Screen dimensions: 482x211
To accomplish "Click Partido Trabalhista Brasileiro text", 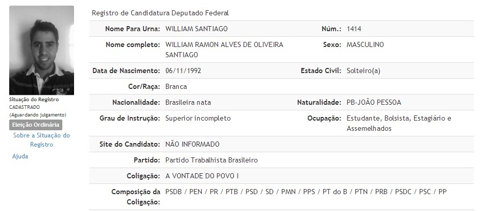I will coord(211,160).
